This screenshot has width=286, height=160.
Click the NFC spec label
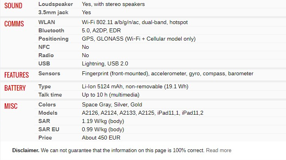click(x=44, y=47)
